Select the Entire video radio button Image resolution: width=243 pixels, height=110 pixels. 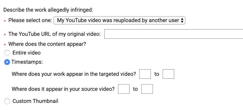click(x=8, y=53)
